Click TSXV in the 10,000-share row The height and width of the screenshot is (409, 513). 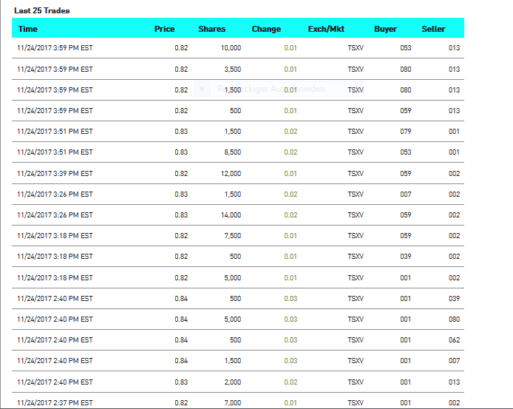356,48
